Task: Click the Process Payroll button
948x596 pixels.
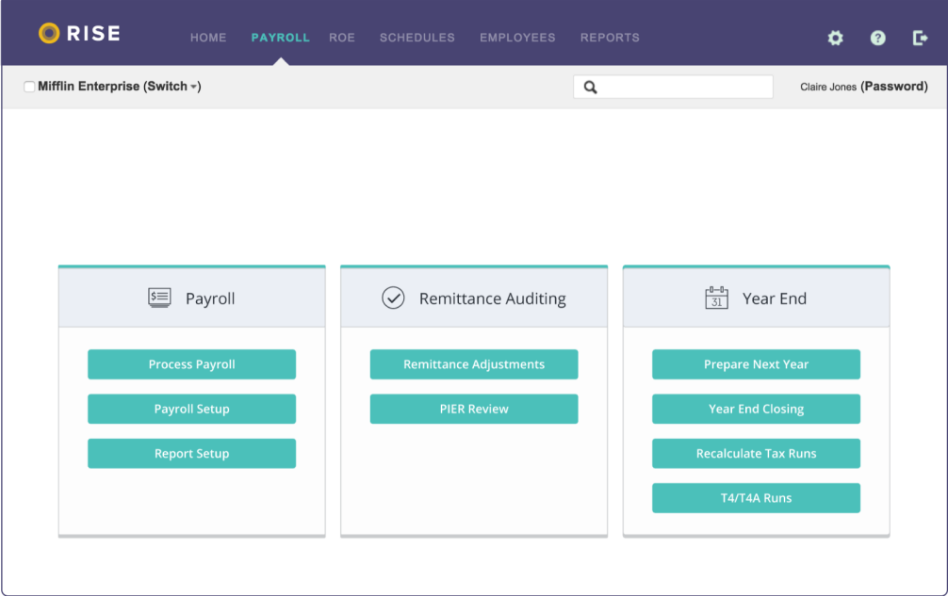Action: point(191,364)
